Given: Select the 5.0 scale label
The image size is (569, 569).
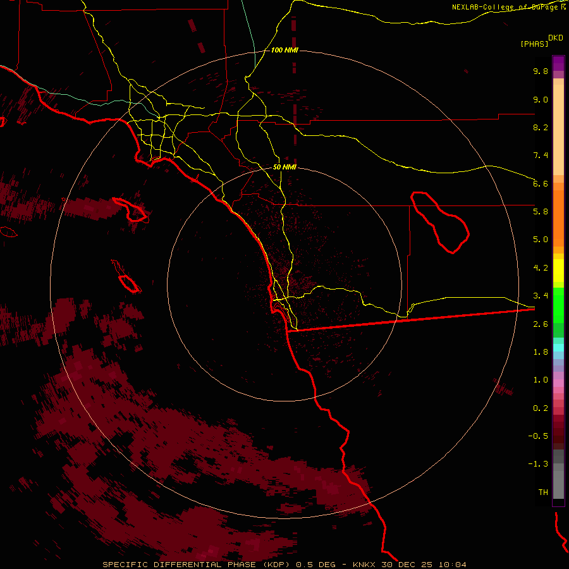Looking at the screenshot, I should (541, 240).
